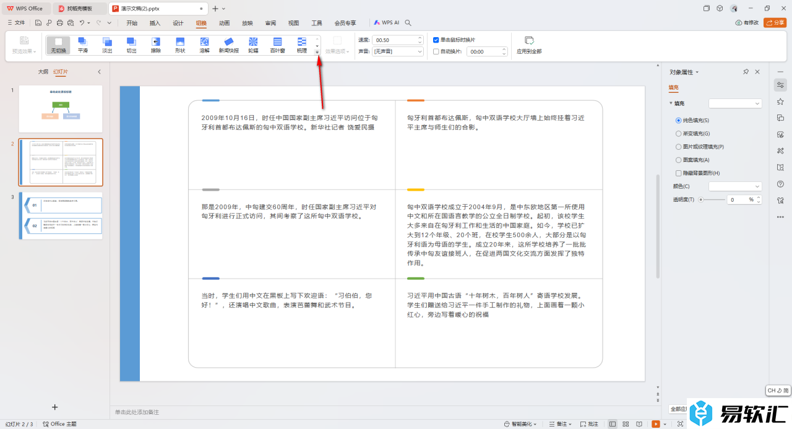Pin the 对象属性 panel

[746, 72]
